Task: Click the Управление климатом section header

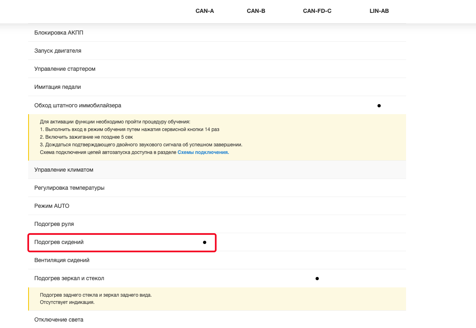Action: 64,170
